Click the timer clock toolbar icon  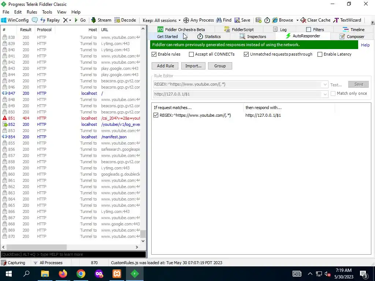pyautogui.click(x=267, y=20)
